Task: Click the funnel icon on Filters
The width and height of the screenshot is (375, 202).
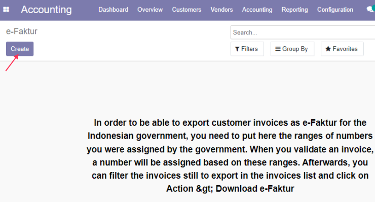Action: [x=237, y=49]
